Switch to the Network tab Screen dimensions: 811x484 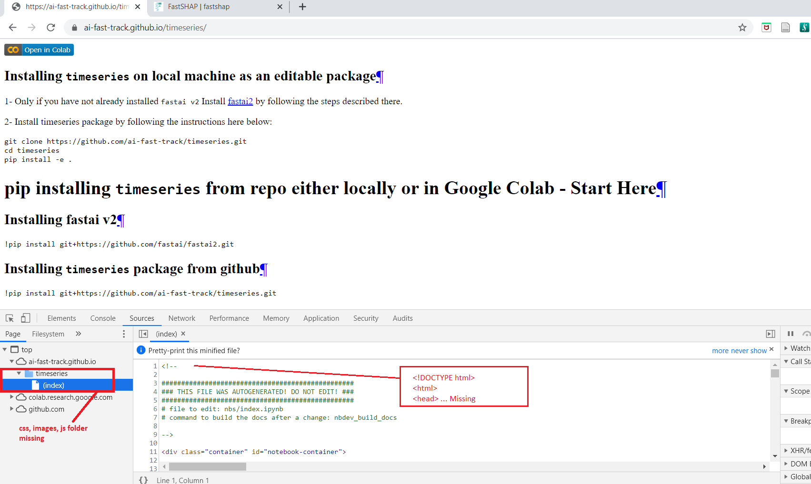click(x=181, y=318)
